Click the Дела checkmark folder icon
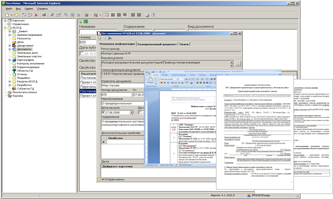333x199 pixels. point(14,42)
